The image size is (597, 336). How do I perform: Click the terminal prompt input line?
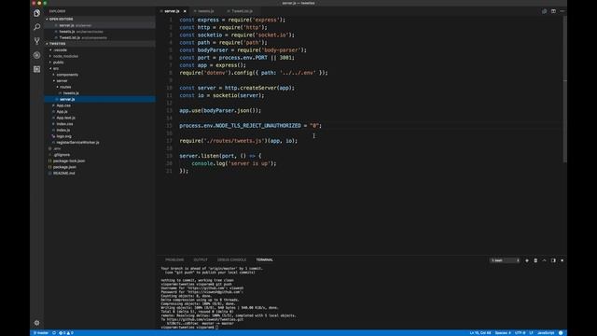coord(190,328)
